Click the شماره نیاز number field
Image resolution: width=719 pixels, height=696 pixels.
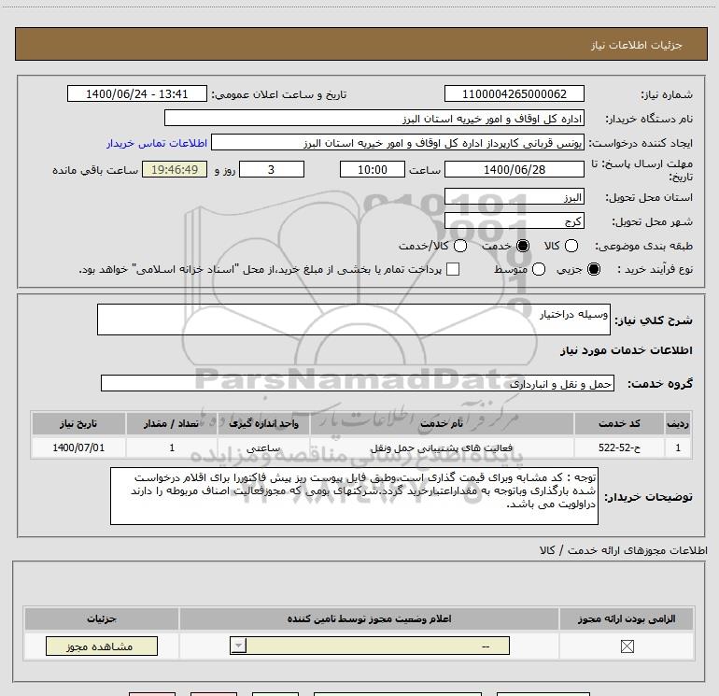[514, 94]
